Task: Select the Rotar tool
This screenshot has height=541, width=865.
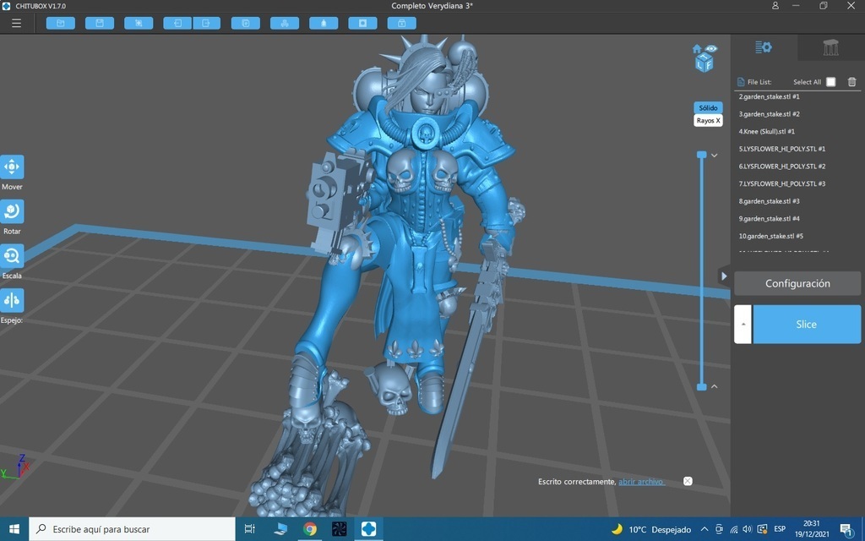Action: (x=12, y=211)
